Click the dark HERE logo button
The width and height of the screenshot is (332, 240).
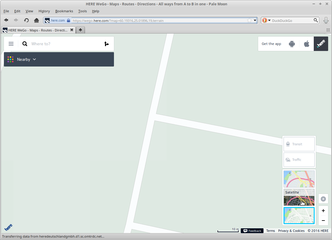pos(321,44)
